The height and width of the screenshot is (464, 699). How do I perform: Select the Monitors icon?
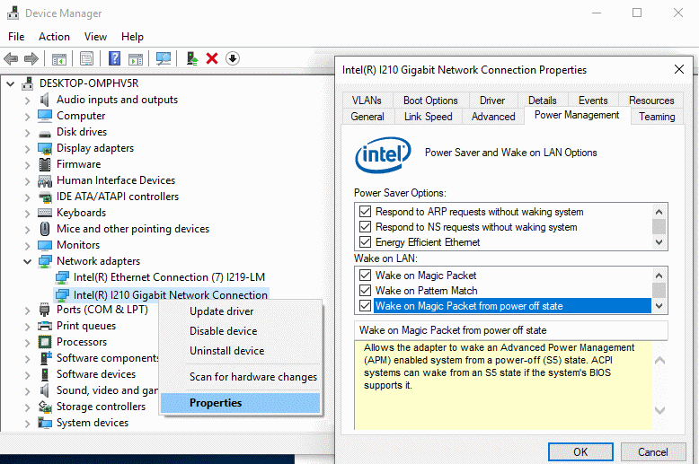coord(45,245)
